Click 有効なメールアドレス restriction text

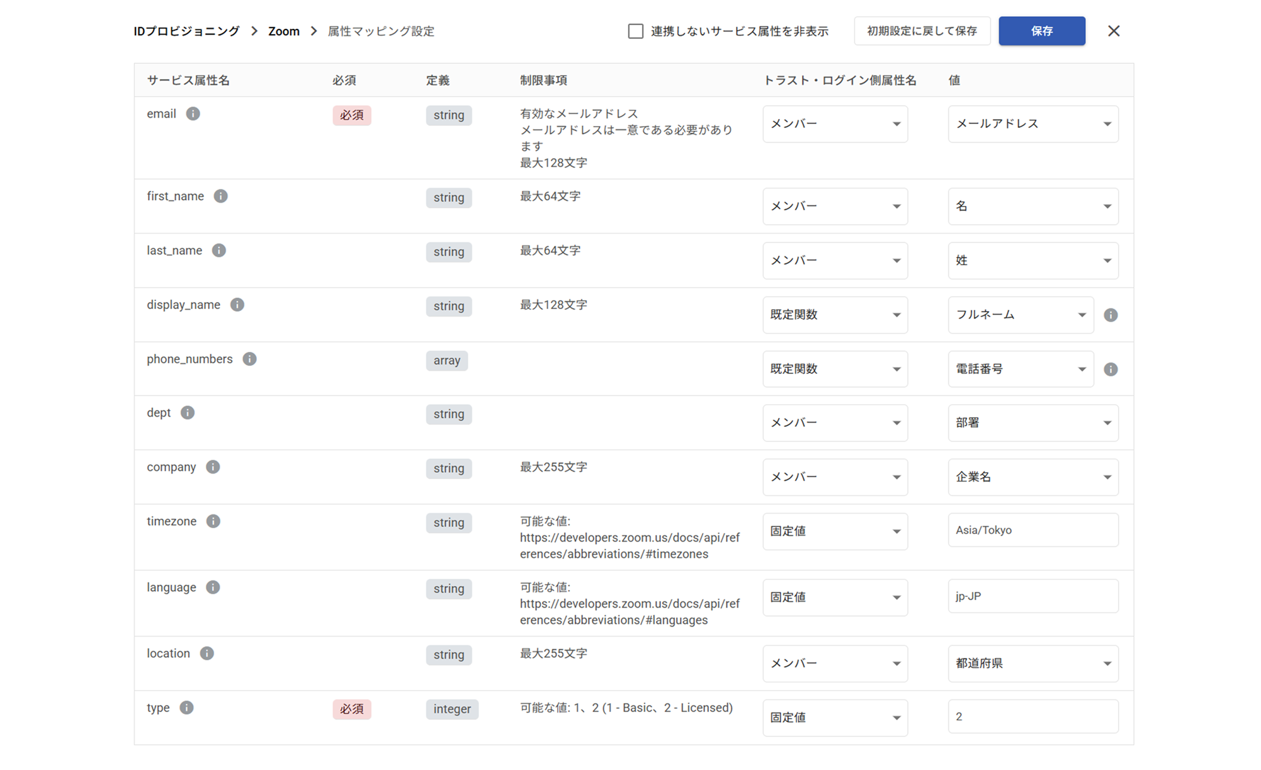(x=579, y=114)
